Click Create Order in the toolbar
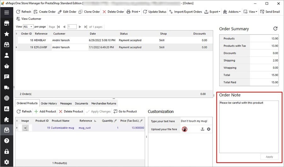Image resolution: width=284 pixels, height=167 pixels. coord(45,12)
